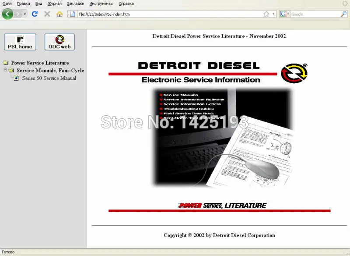Click the Power Service Literature folder icon
The image size is (350, 256).
click(6, 62)
